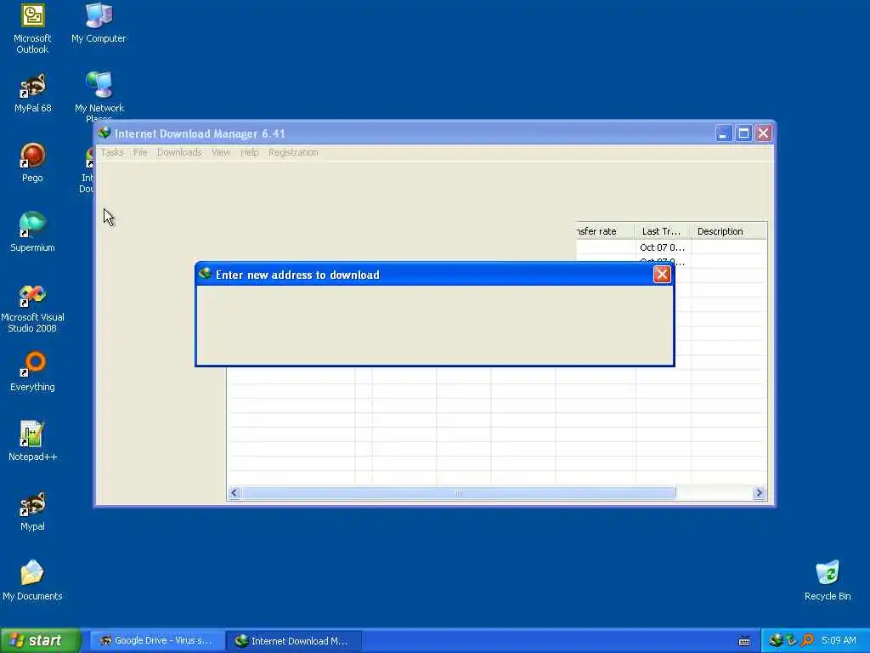Select the Pego desktop shortcut
The height and width of the screenshot is (653, 870).
[32, 162]
